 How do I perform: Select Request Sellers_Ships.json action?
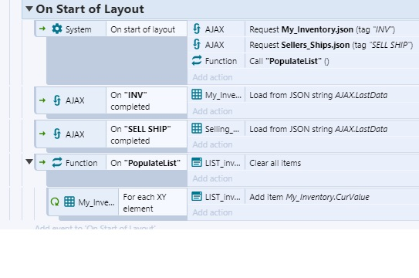(331, 45)
